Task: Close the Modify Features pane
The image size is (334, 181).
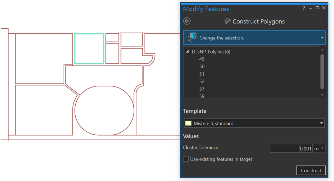Action: tap(324, 8)
